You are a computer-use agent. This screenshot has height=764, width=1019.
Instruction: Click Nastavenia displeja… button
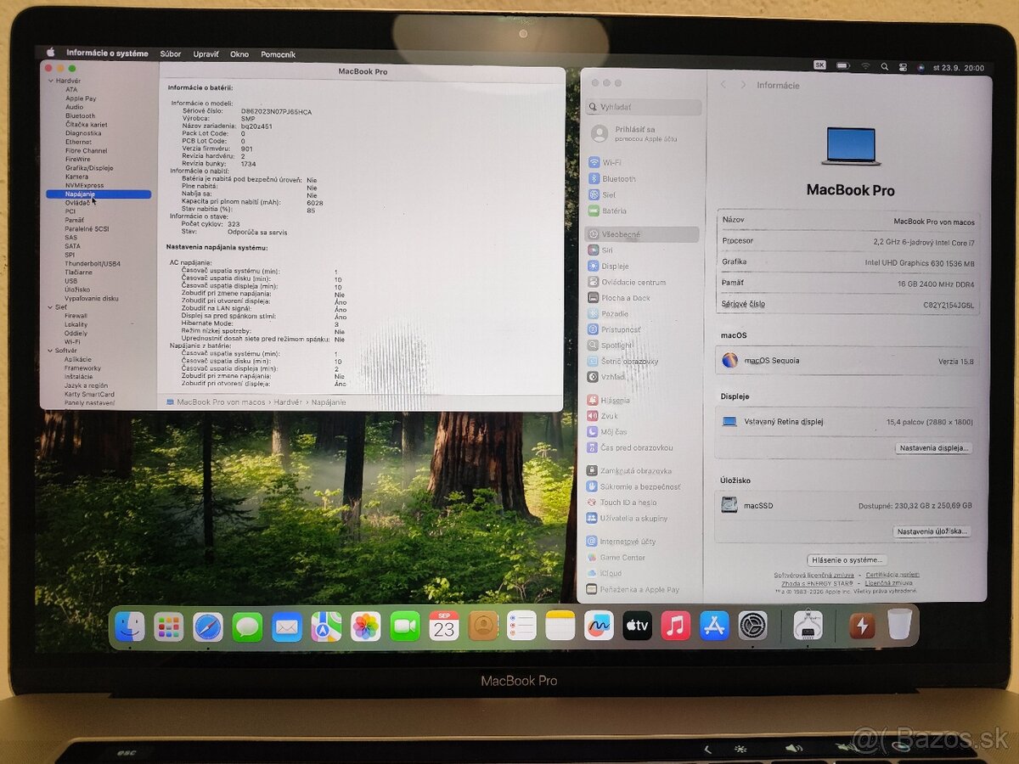click(933, 448)
